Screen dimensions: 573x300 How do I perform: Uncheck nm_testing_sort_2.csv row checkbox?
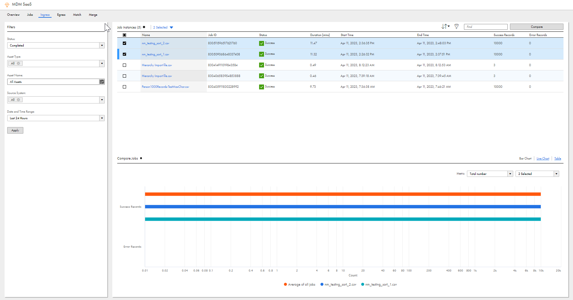pyautogui.click(x=124, y=43)
